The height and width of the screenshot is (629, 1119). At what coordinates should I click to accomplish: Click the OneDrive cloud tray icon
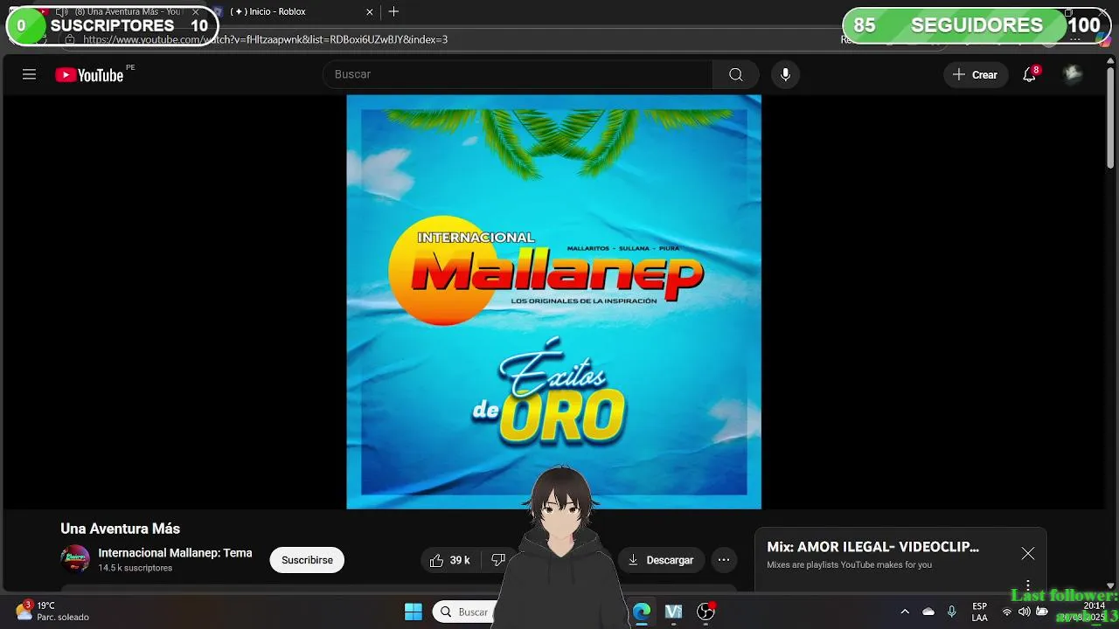(928, 612)
